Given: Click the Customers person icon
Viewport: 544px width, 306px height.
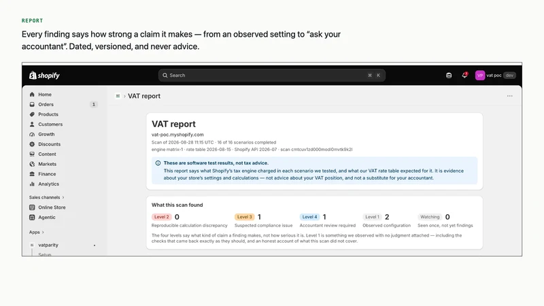Looking at the screenshot, I should [x=32, y=124].
